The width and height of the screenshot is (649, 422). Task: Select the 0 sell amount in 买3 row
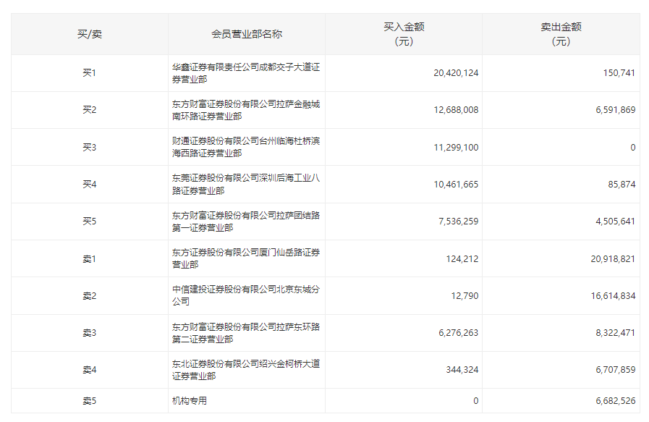point(632,147)
